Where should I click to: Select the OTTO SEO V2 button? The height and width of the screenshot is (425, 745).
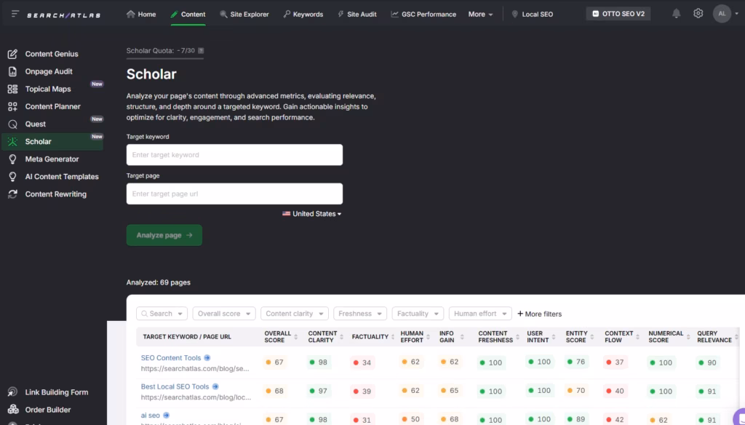click(618, 14)
